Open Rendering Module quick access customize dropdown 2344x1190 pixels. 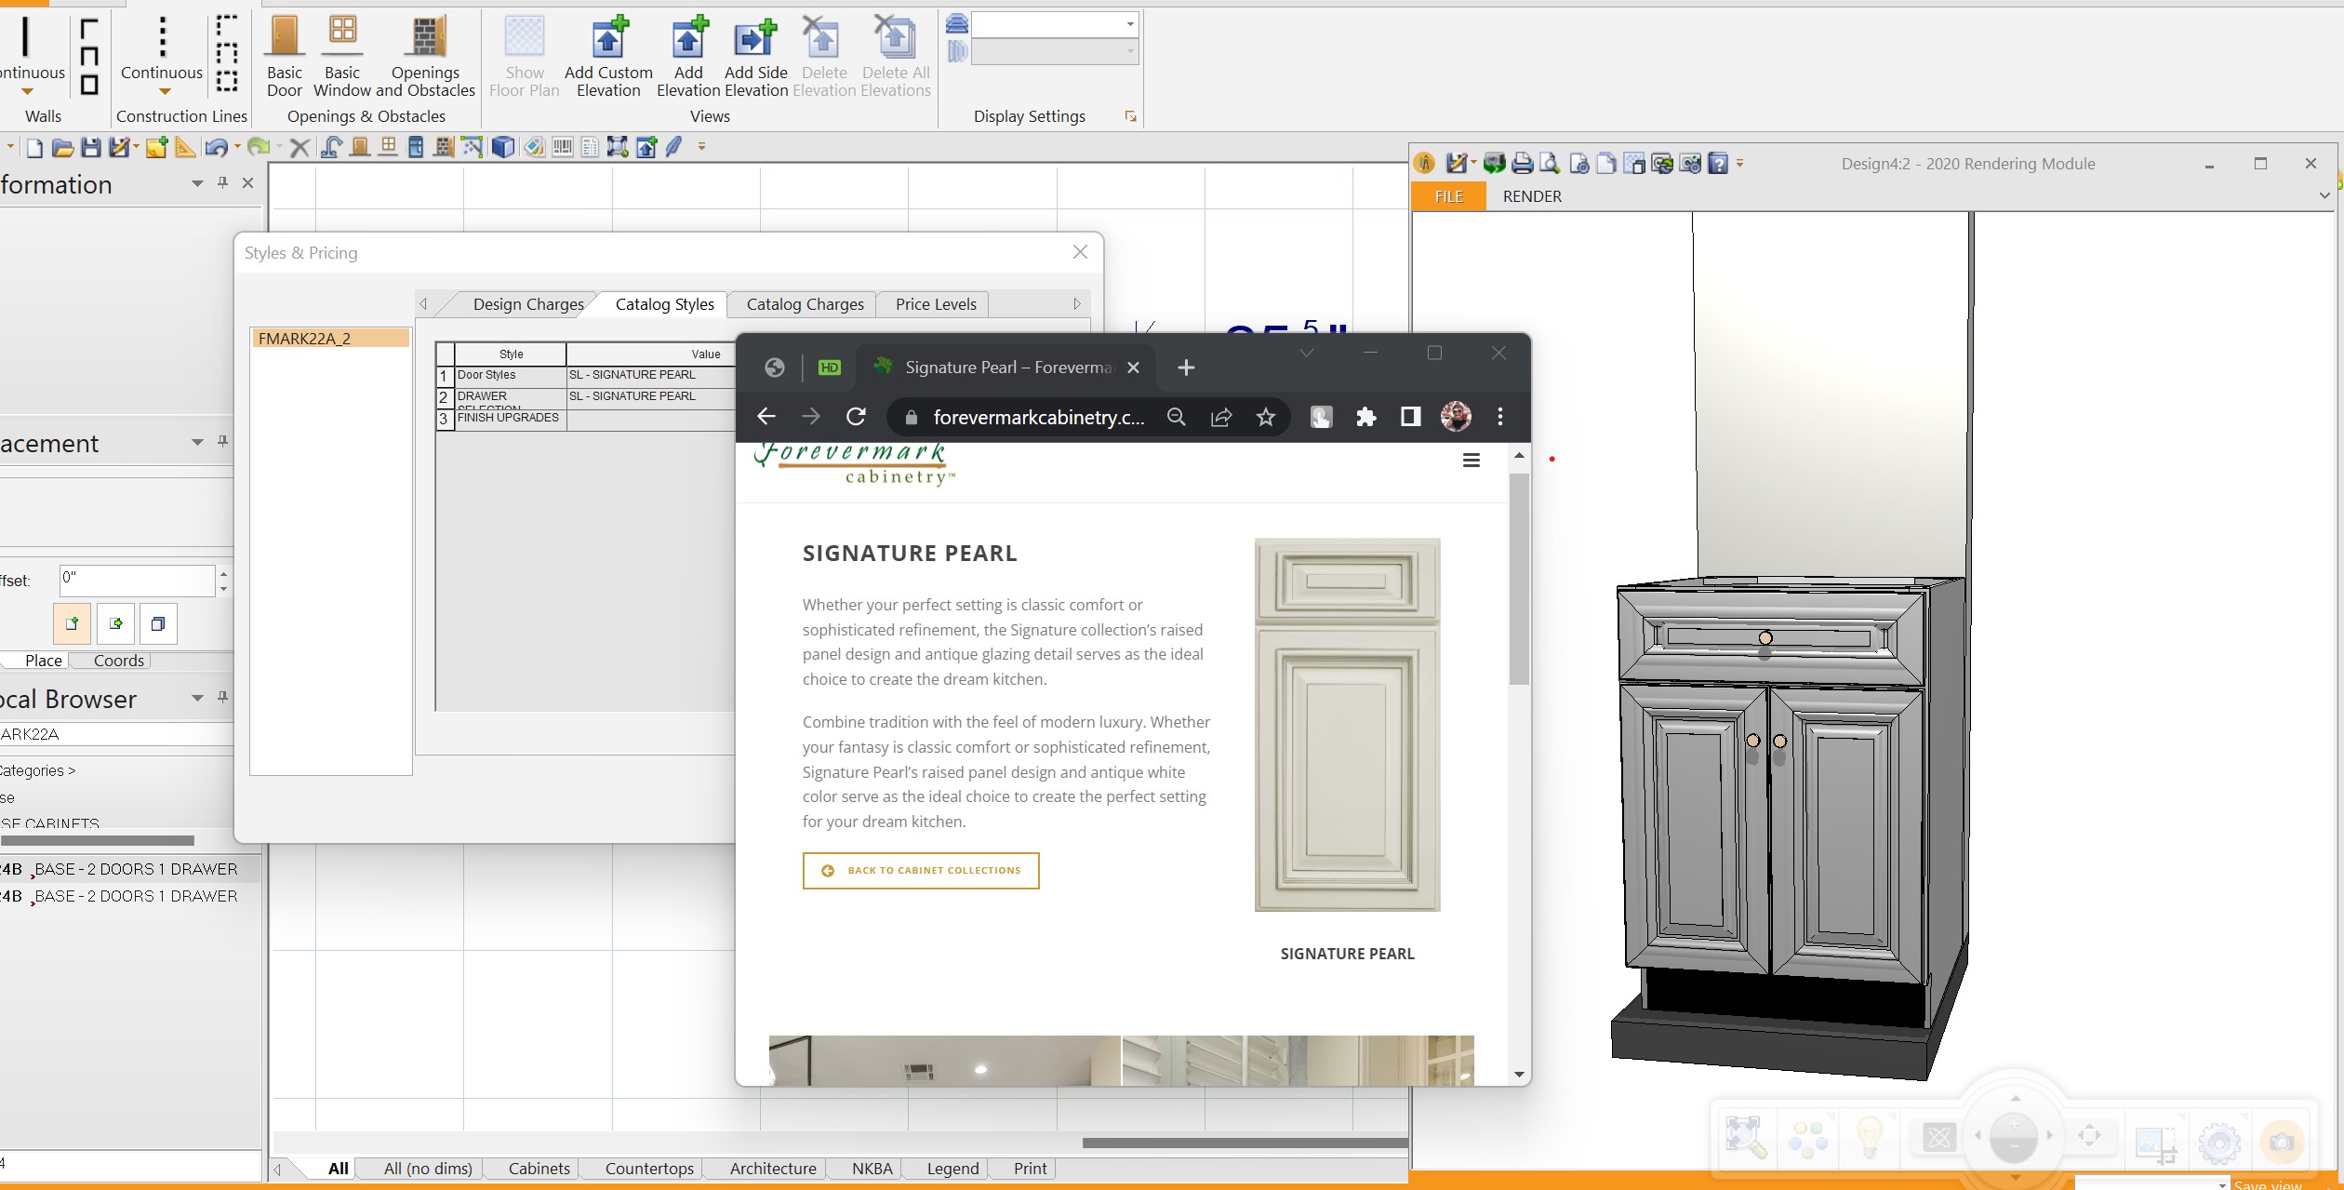click(1739, 164)
